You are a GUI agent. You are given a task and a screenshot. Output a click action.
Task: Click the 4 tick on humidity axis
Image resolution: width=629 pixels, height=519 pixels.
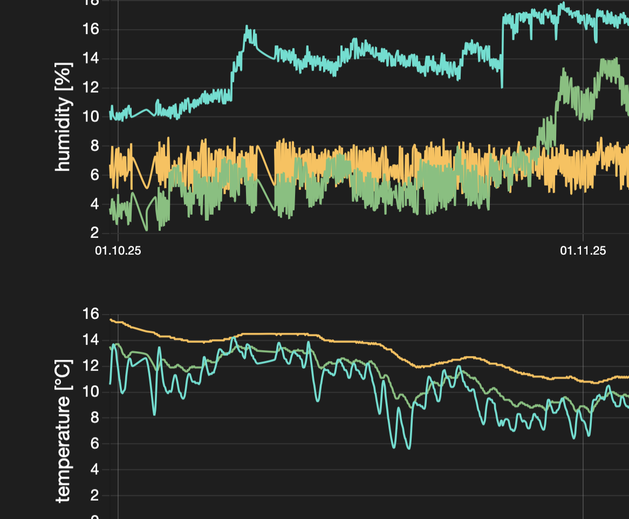(x=94, y=204)
